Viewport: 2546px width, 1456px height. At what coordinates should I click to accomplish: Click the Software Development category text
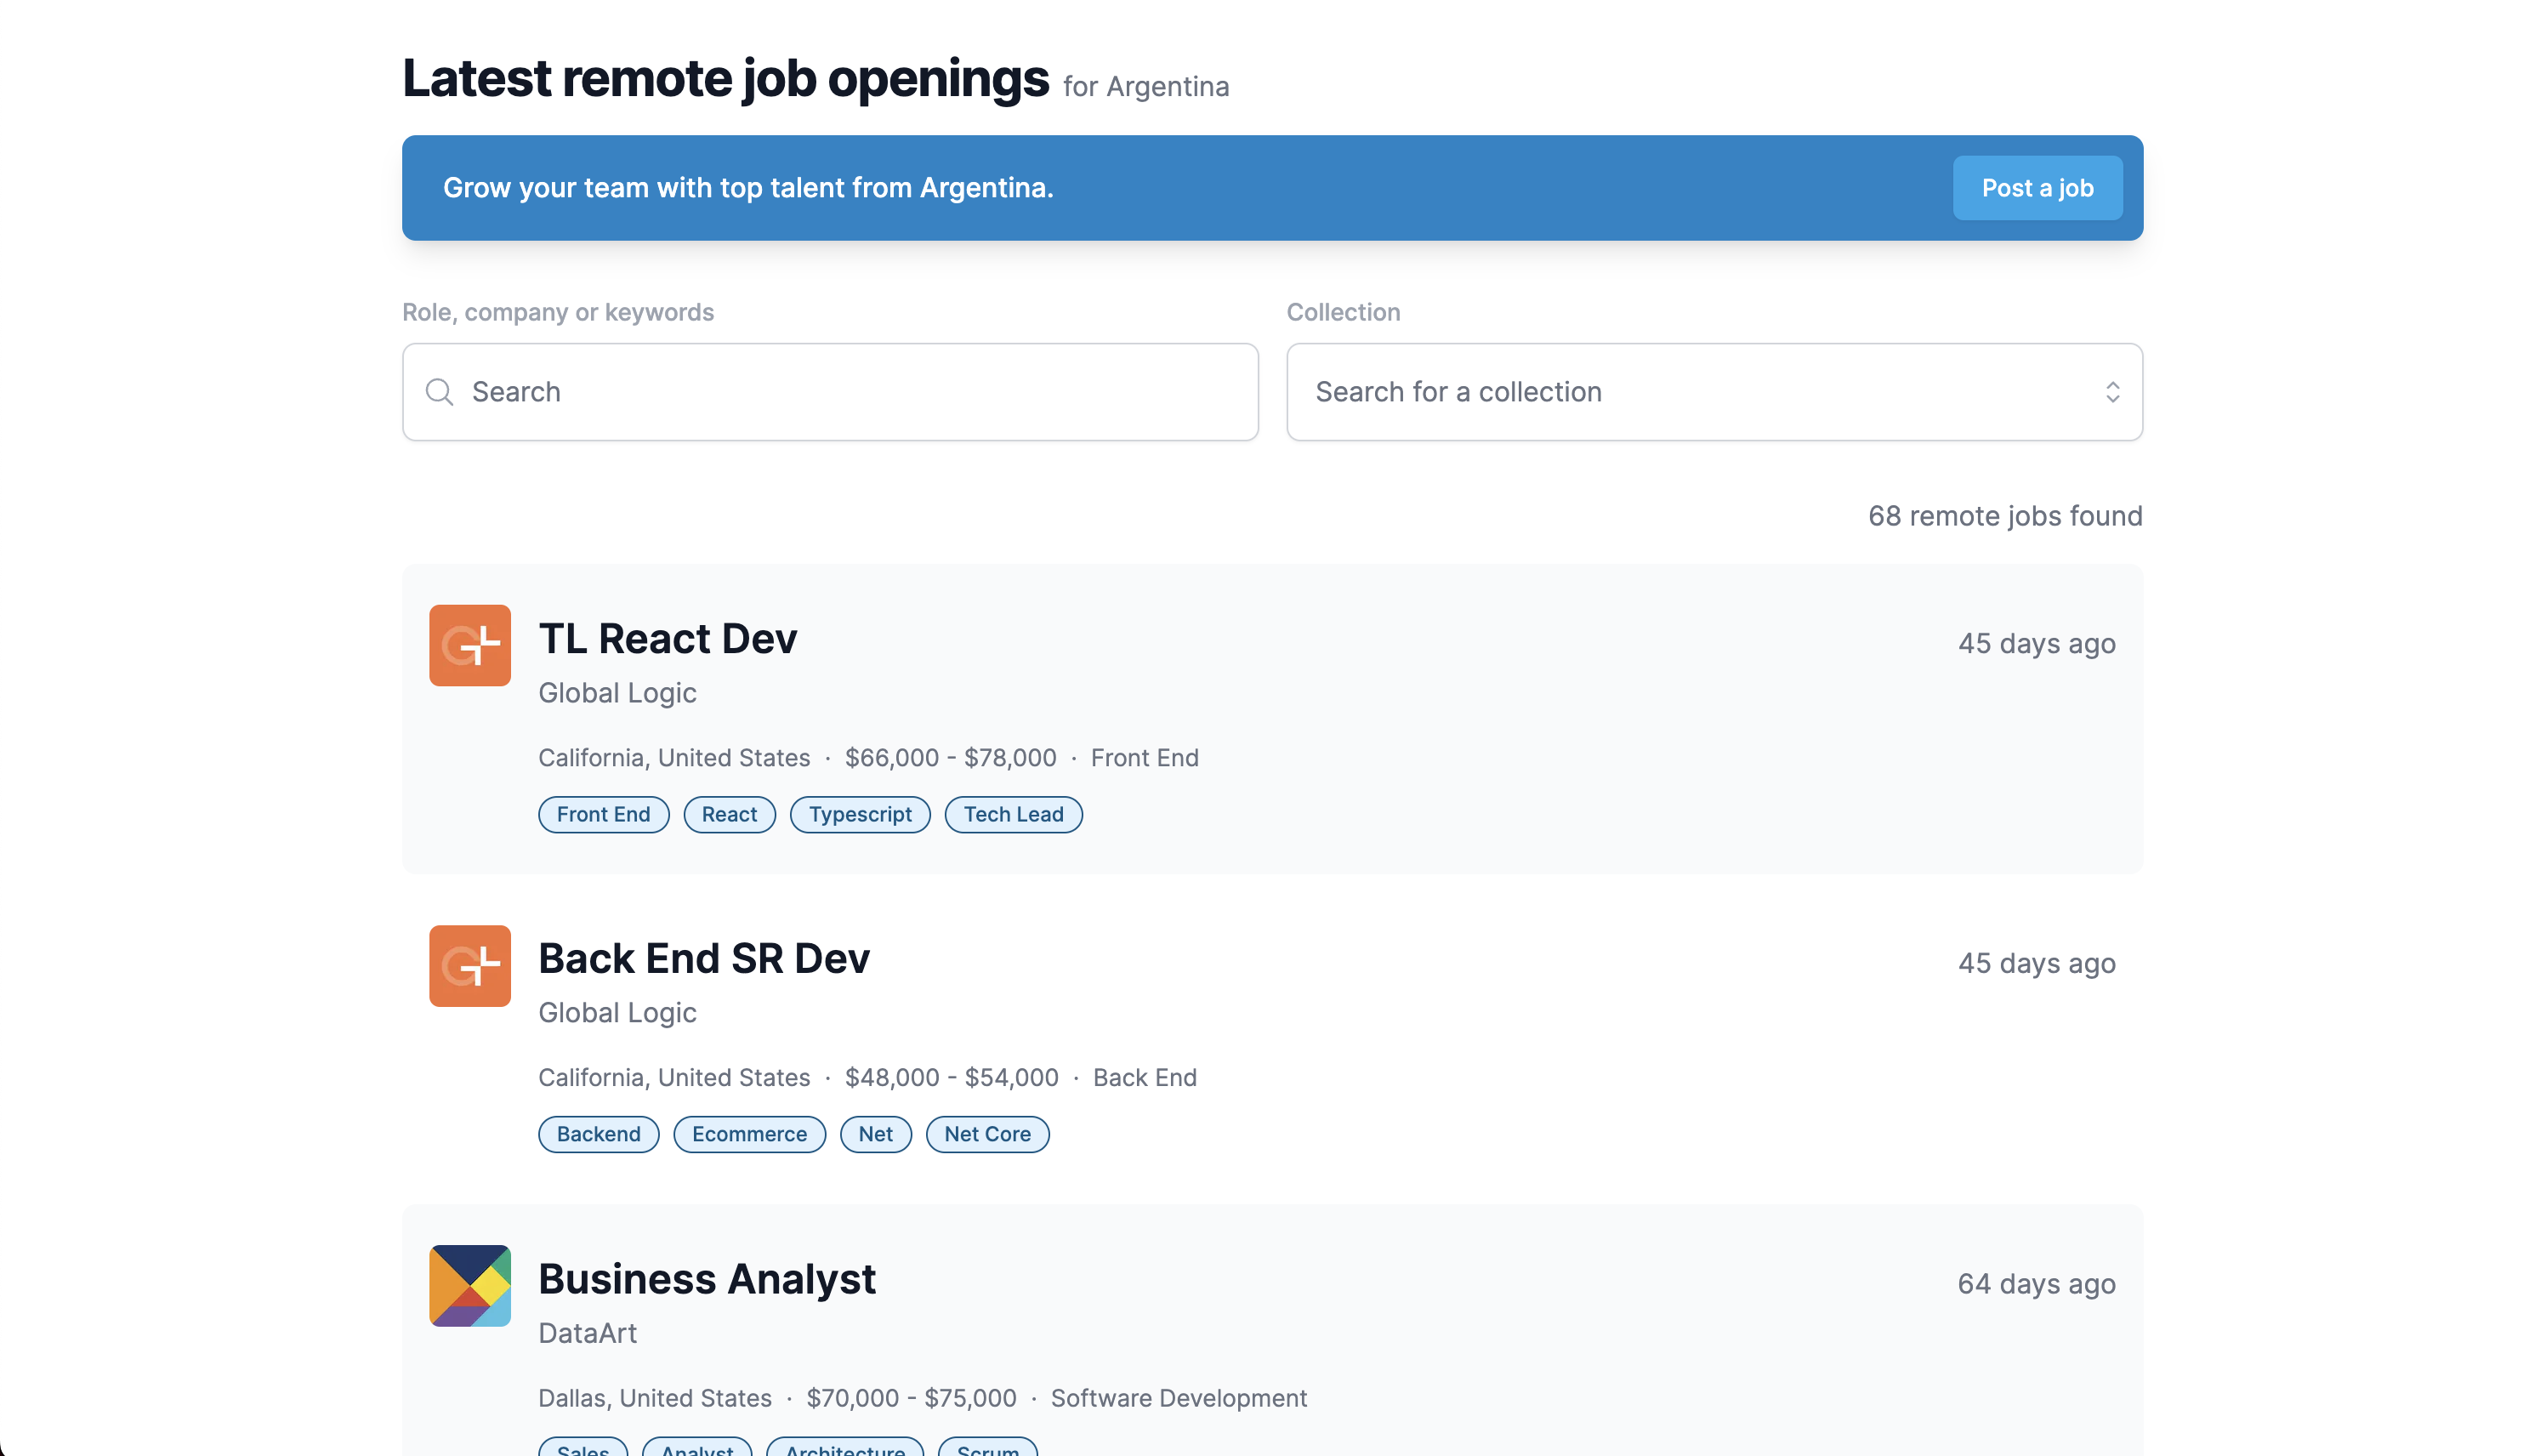[1179, 1397]
